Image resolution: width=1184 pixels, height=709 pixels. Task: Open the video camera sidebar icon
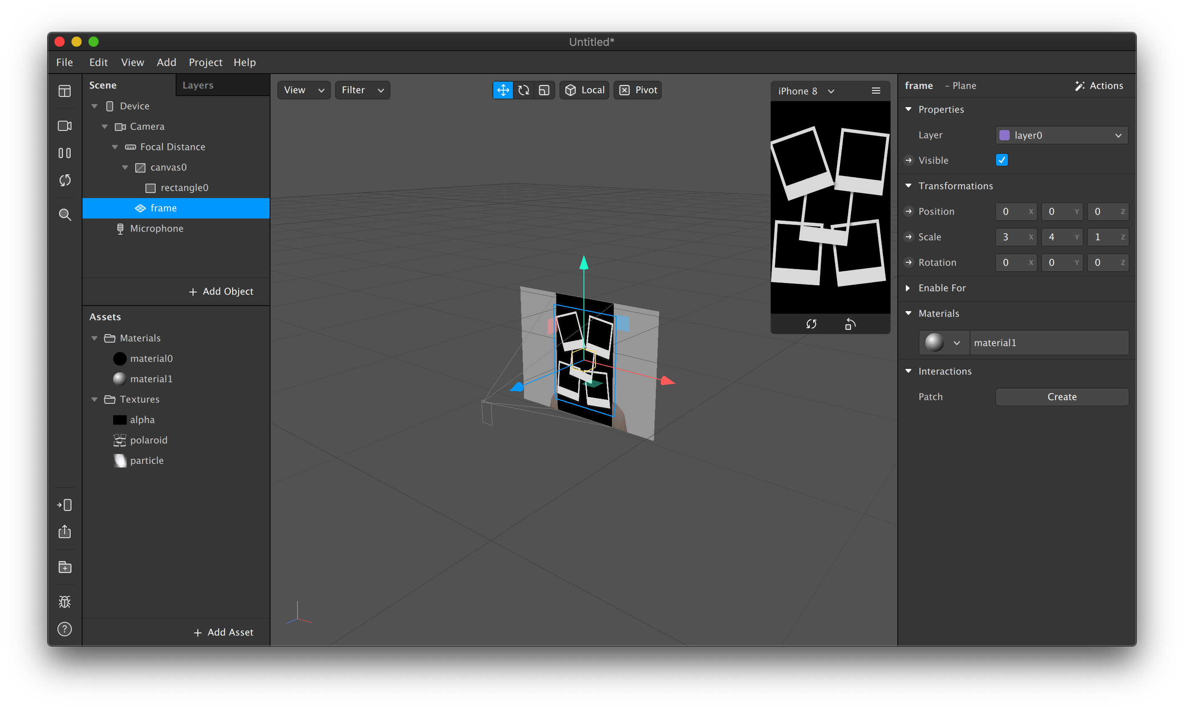pyautogui.click(x=65, y=126)
